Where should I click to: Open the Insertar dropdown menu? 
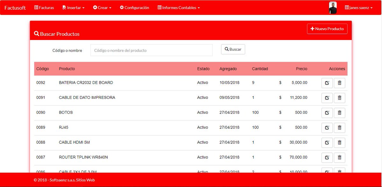(74, 8)
